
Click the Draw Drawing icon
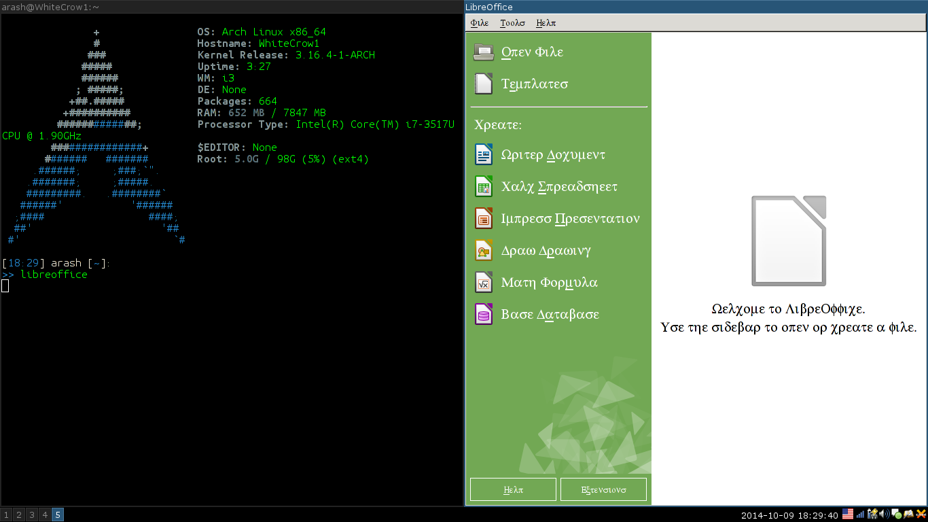(x=484, y=250)
